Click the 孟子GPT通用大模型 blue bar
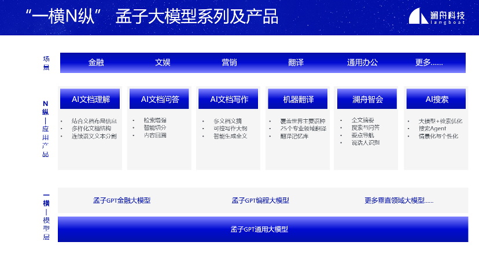The height and width of the screenshot is (271, 479). click(x=263, y=229)
